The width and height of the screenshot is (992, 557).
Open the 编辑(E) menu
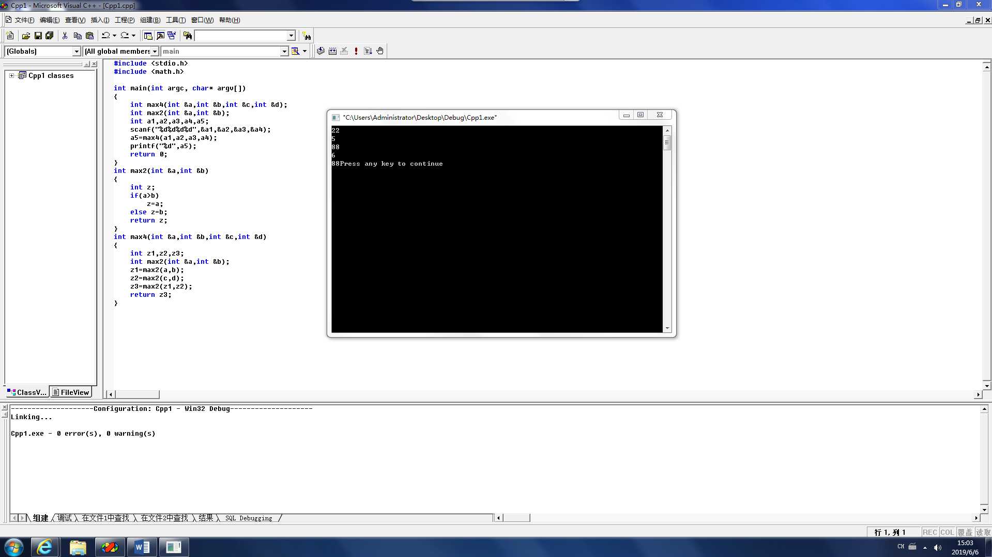(50, 20)
